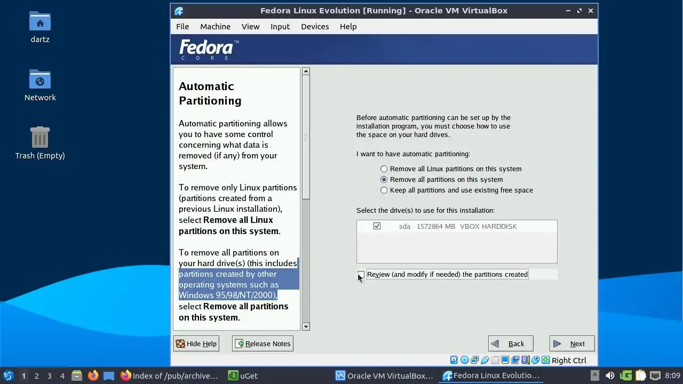This screenshot has width=683, height=384.
Task: Open the Release Notes
Action: 263,343
